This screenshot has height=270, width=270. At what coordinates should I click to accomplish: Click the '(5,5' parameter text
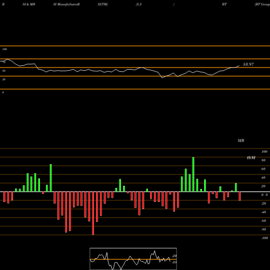(139, 4)
